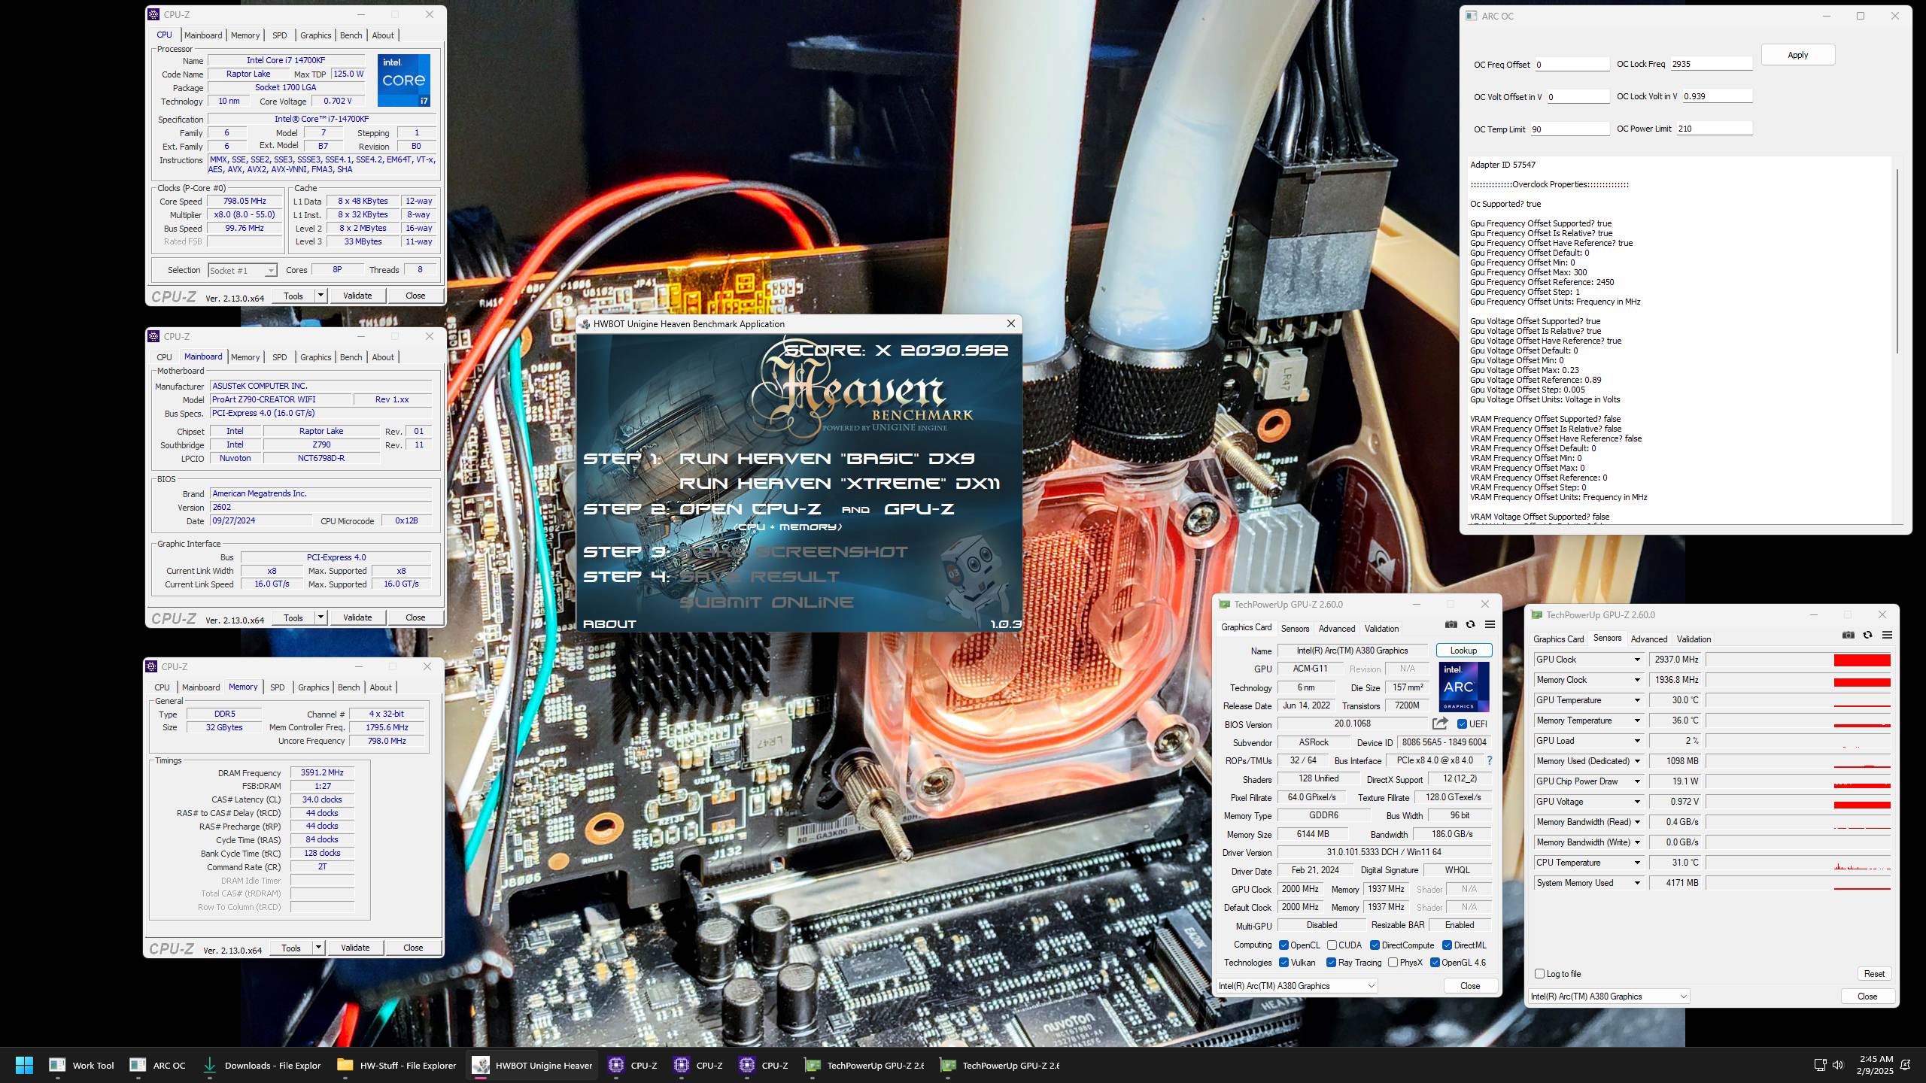1926x1083 pixels.
Task: Switch to the Sensors tab in GPU-Z Graphics Card window
Action: (1295, 629)
